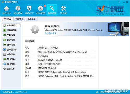Click the sound value Patsburg PCH
Image resolution: width=130 pixels, height=94 pixels.
click(x=66, y=76)
